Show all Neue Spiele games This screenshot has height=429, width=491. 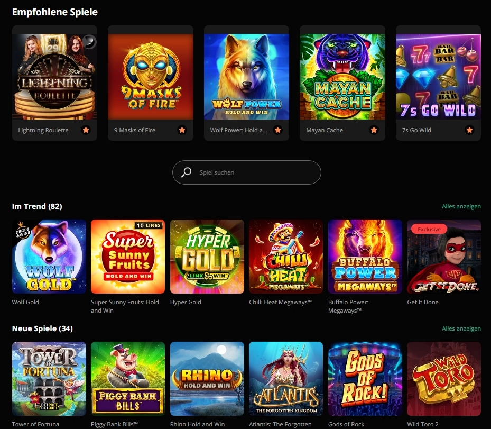point(461,328)
